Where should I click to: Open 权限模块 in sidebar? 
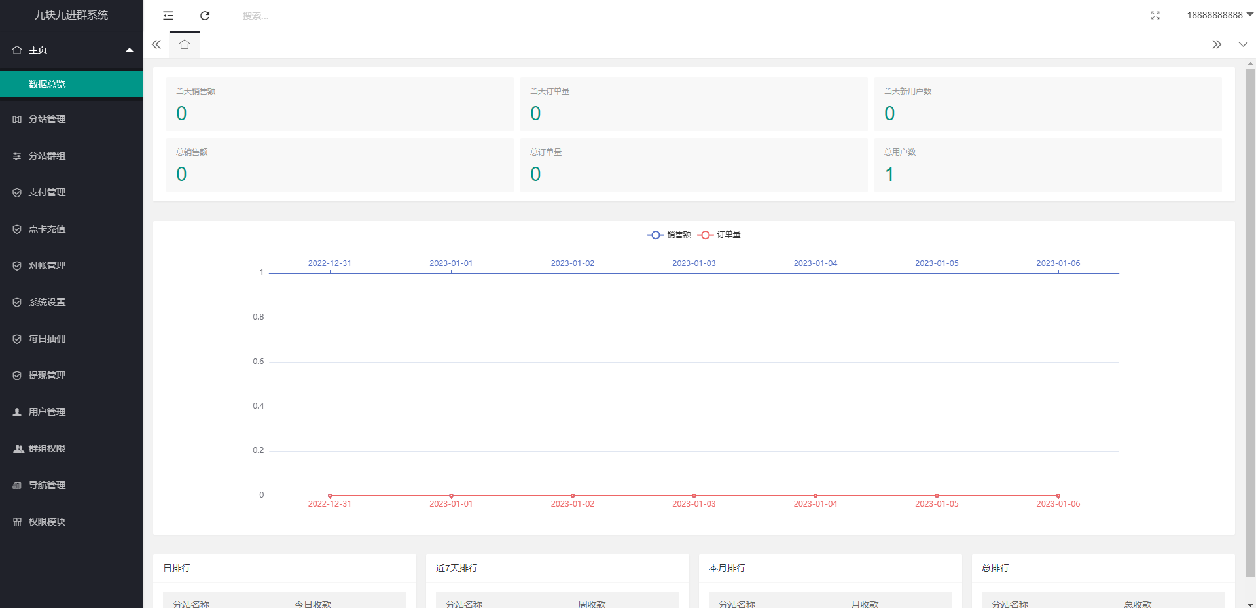(71, 522)
